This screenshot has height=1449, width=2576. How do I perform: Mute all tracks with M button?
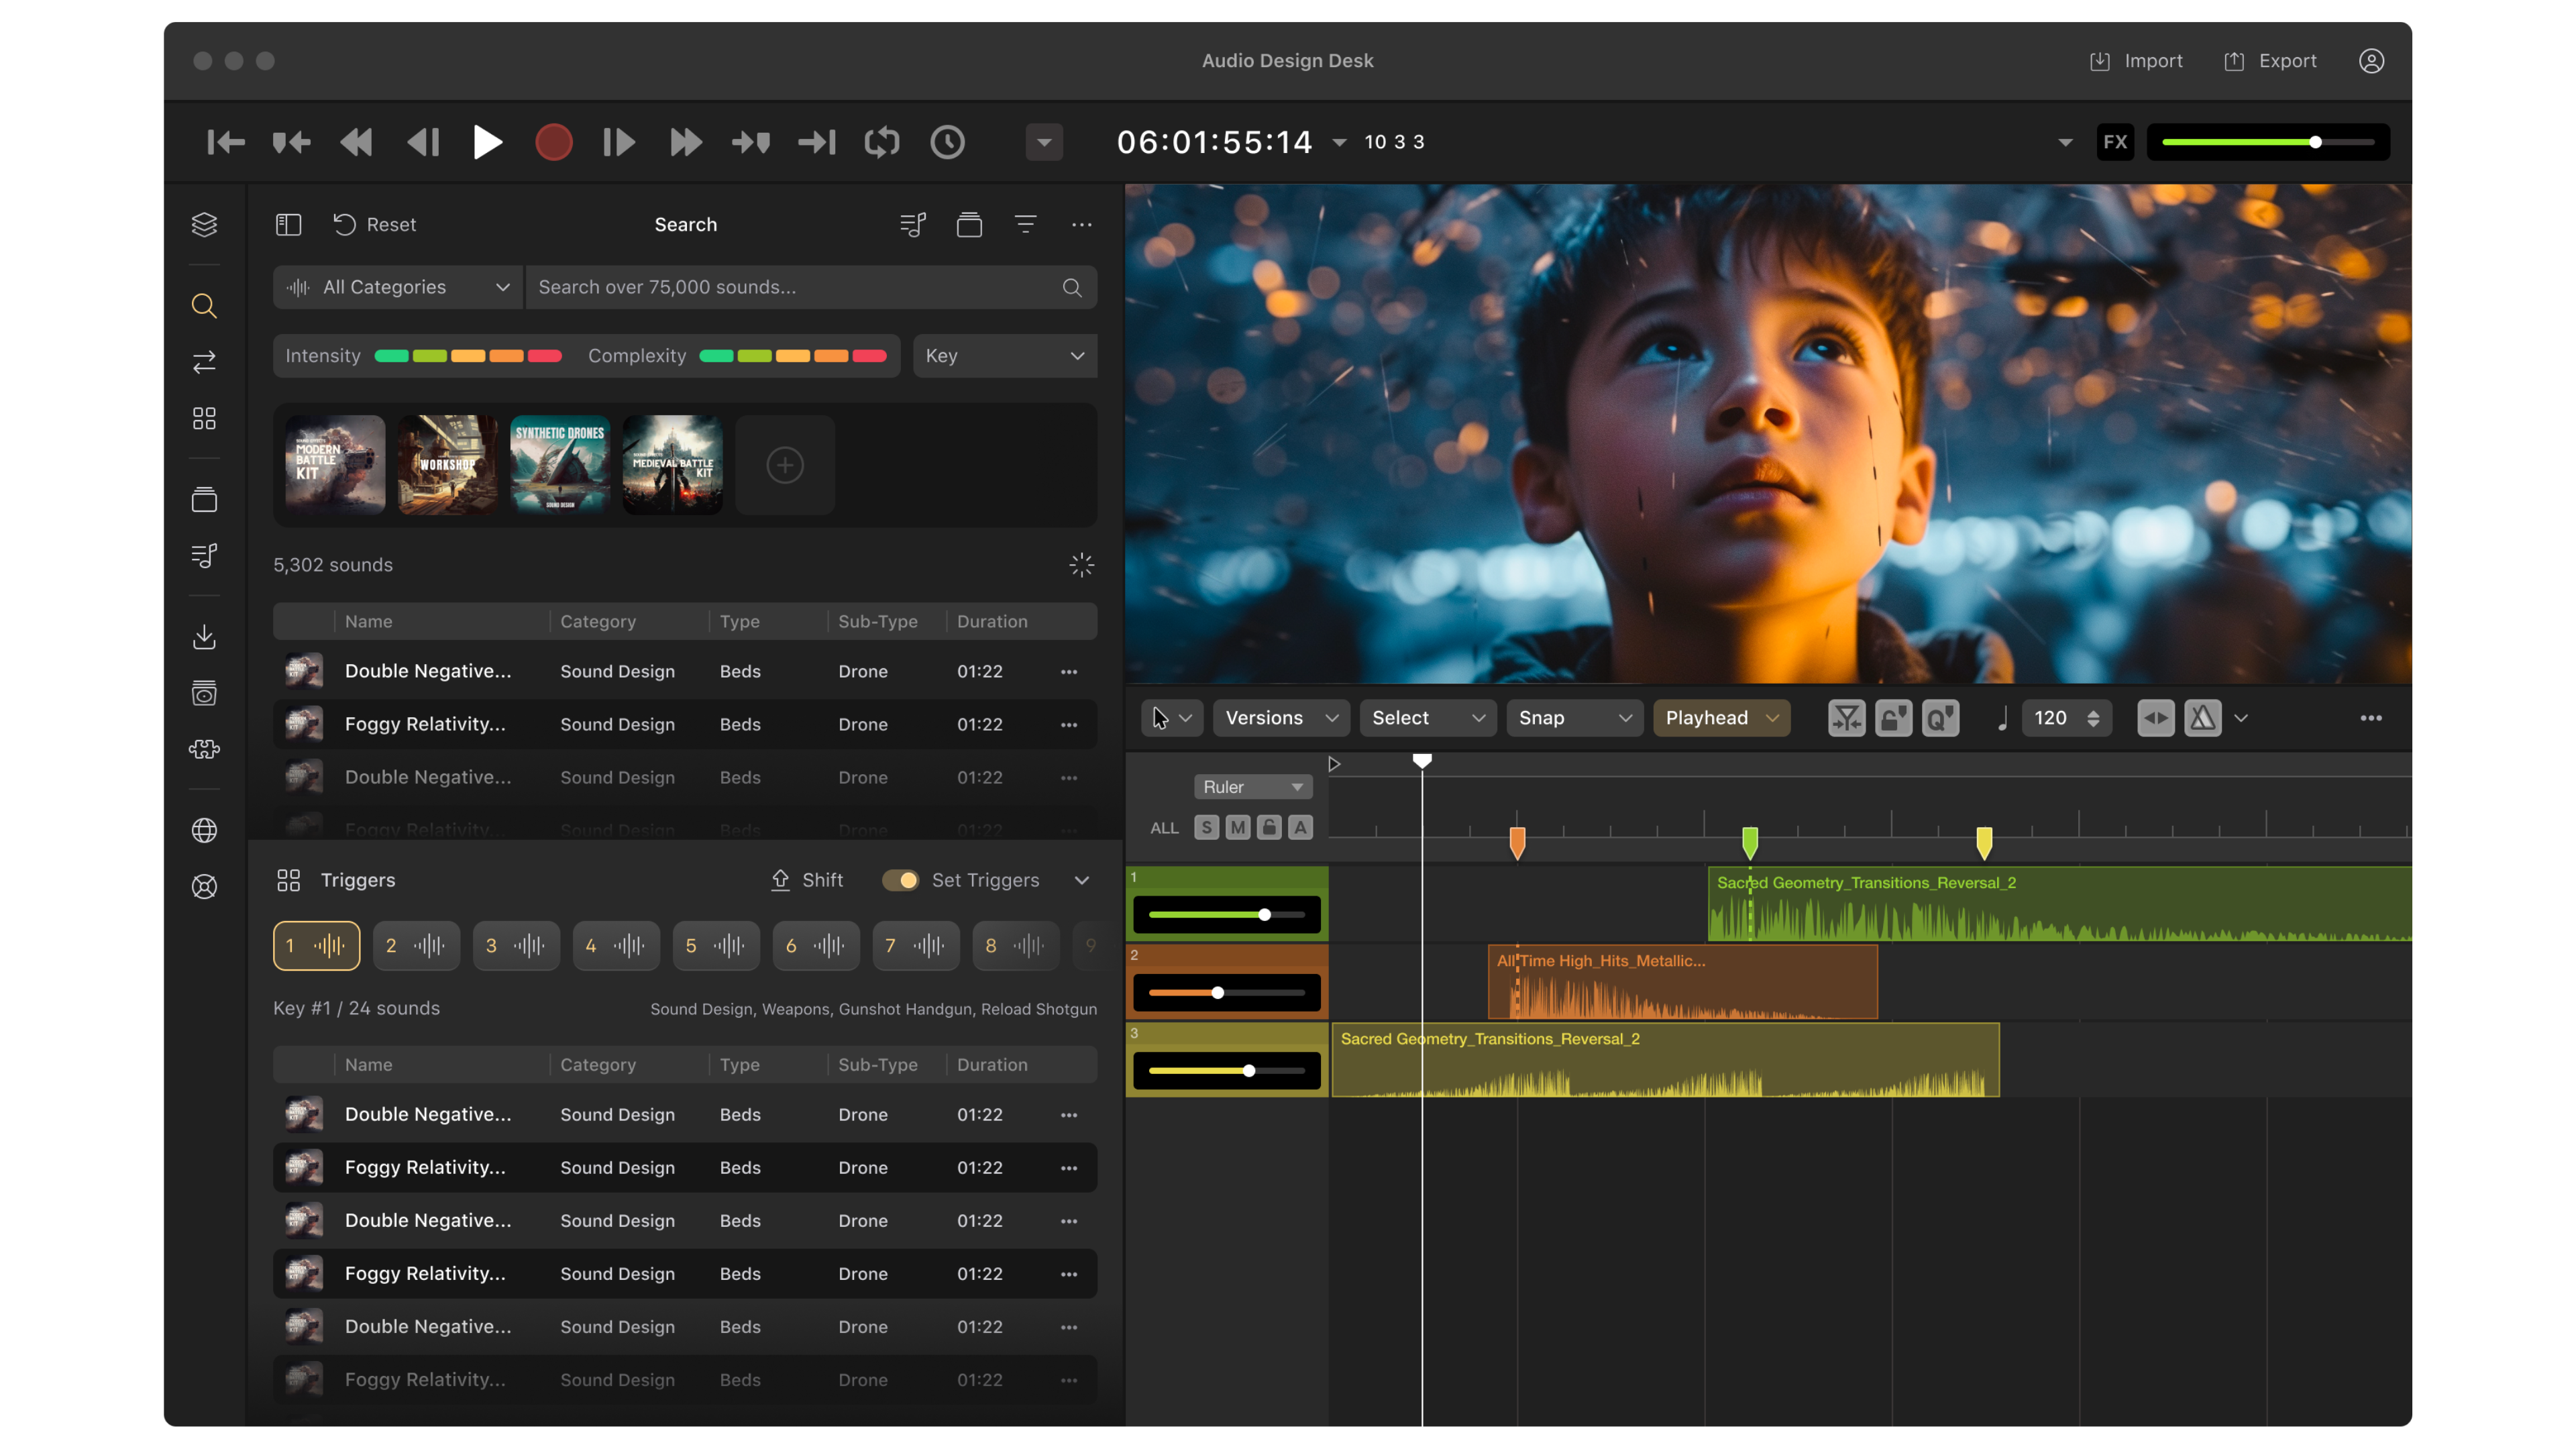click(x=1237, y=827)
